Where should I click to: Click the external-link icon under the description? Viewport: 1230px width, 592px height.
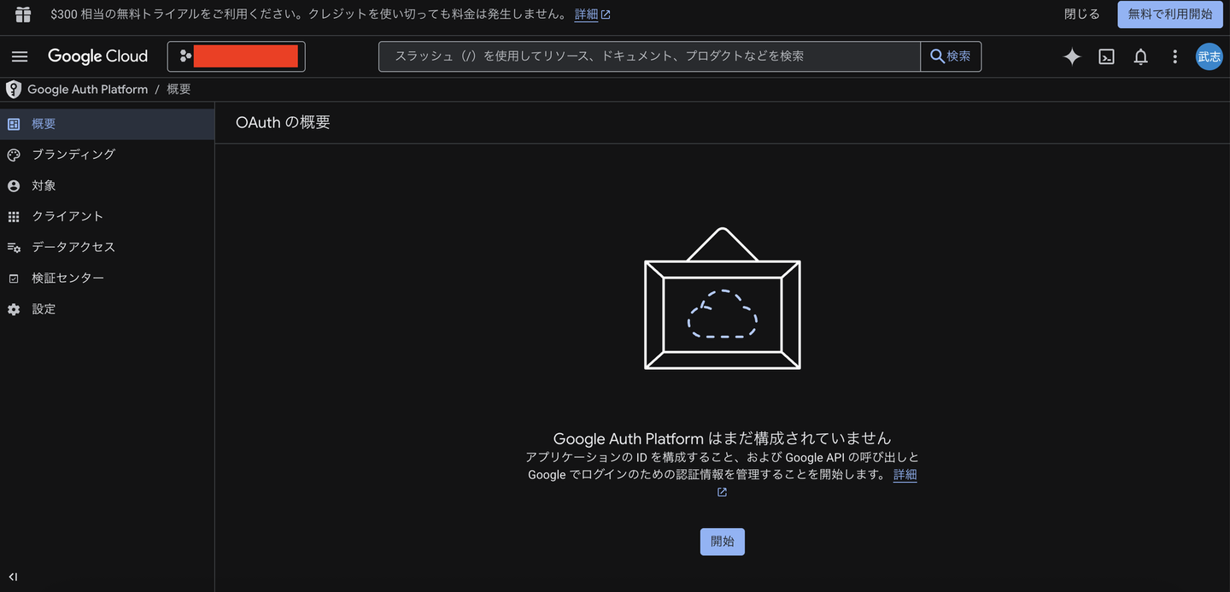point(722,493)
